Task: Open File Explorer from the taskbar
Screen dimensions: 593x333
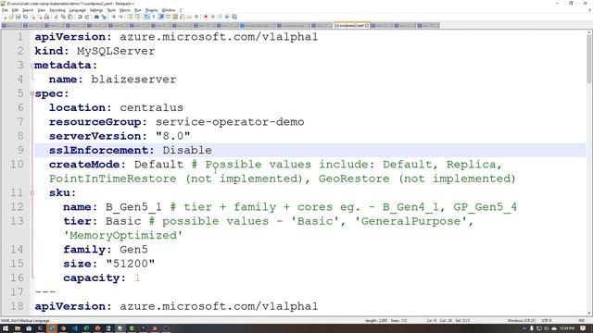Action: pyautogui.click(x=18, y=328)
